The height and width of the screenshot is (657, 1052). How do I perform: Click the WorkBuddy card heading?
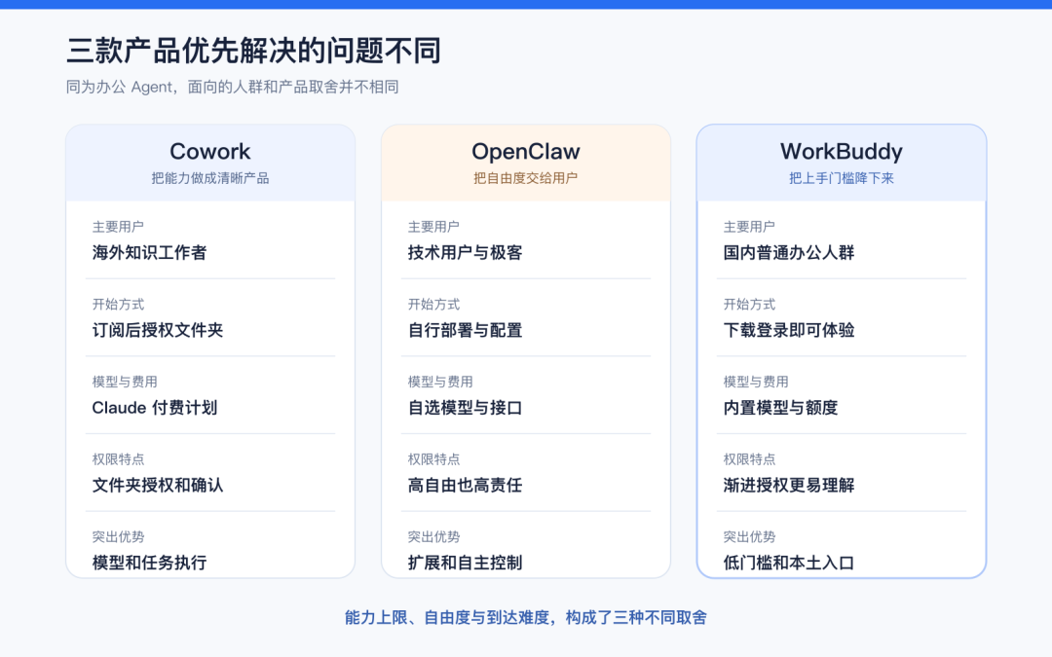(x=842, y=152)
